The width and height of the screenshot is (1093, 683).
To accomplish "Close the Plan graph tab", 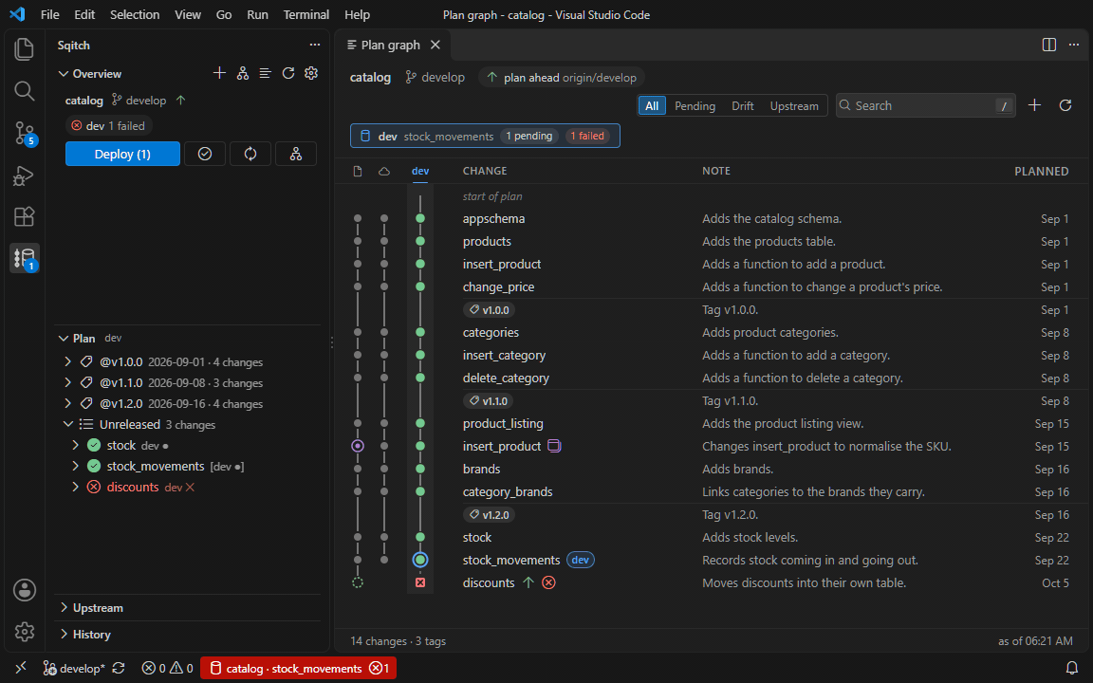I will tap(435, 45).
